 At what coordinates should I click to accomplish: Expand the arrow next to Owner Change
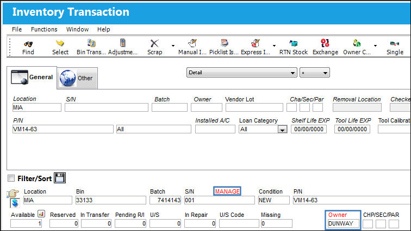(375, 46)
